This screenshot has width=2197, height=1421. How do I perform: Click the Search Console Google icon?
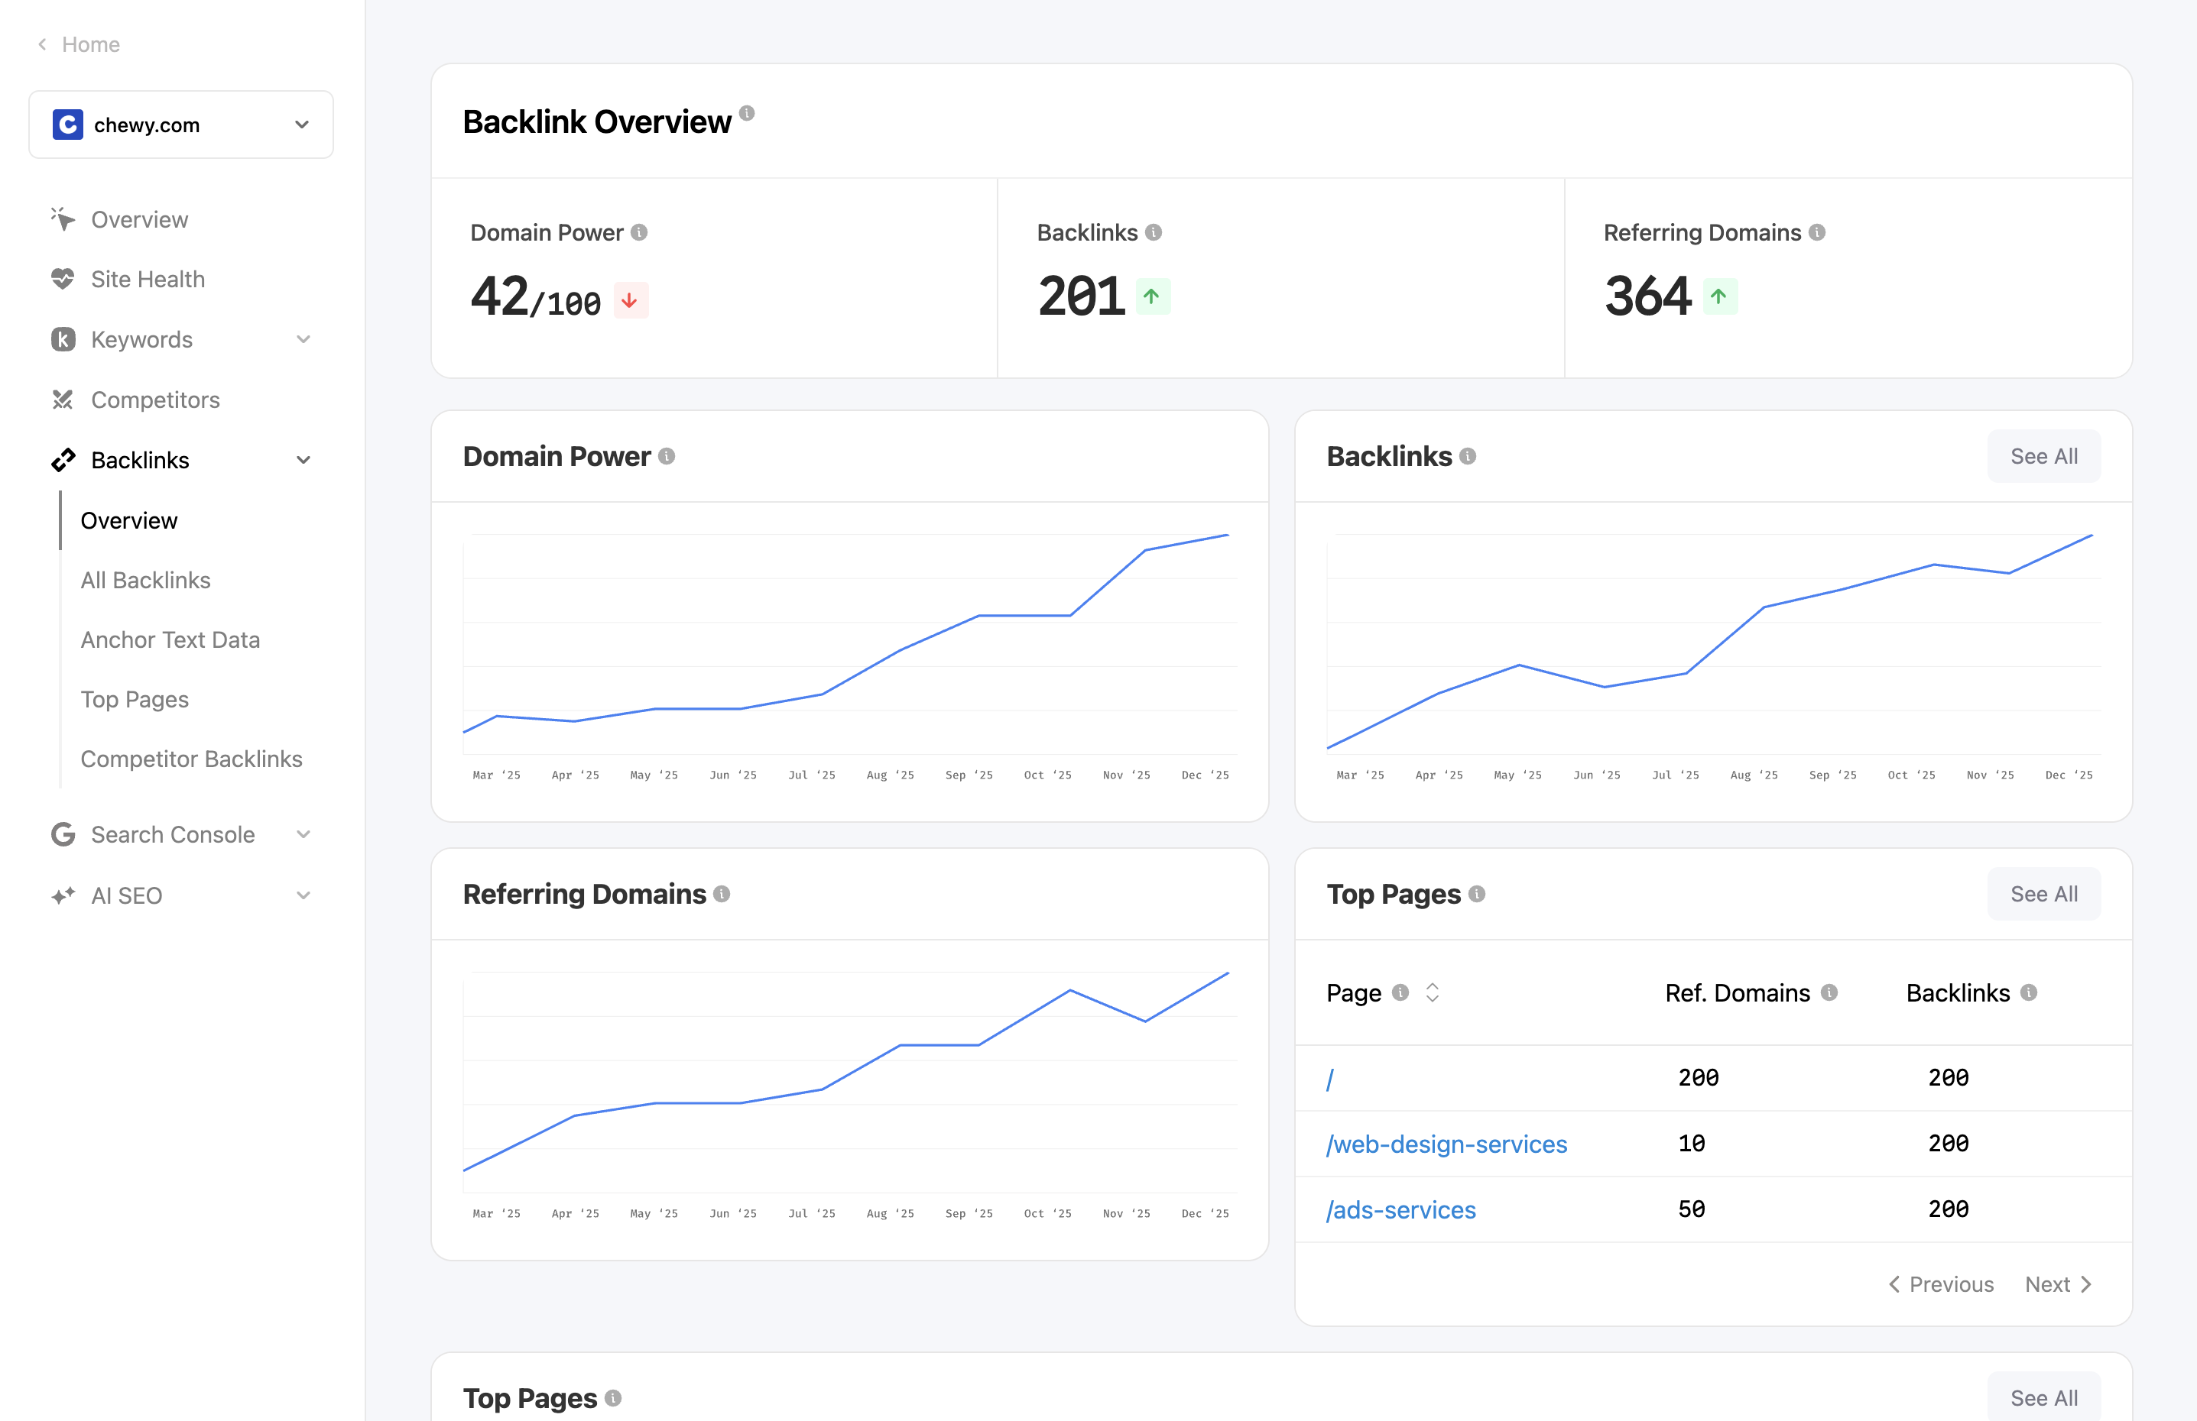(x=63, y=834)
